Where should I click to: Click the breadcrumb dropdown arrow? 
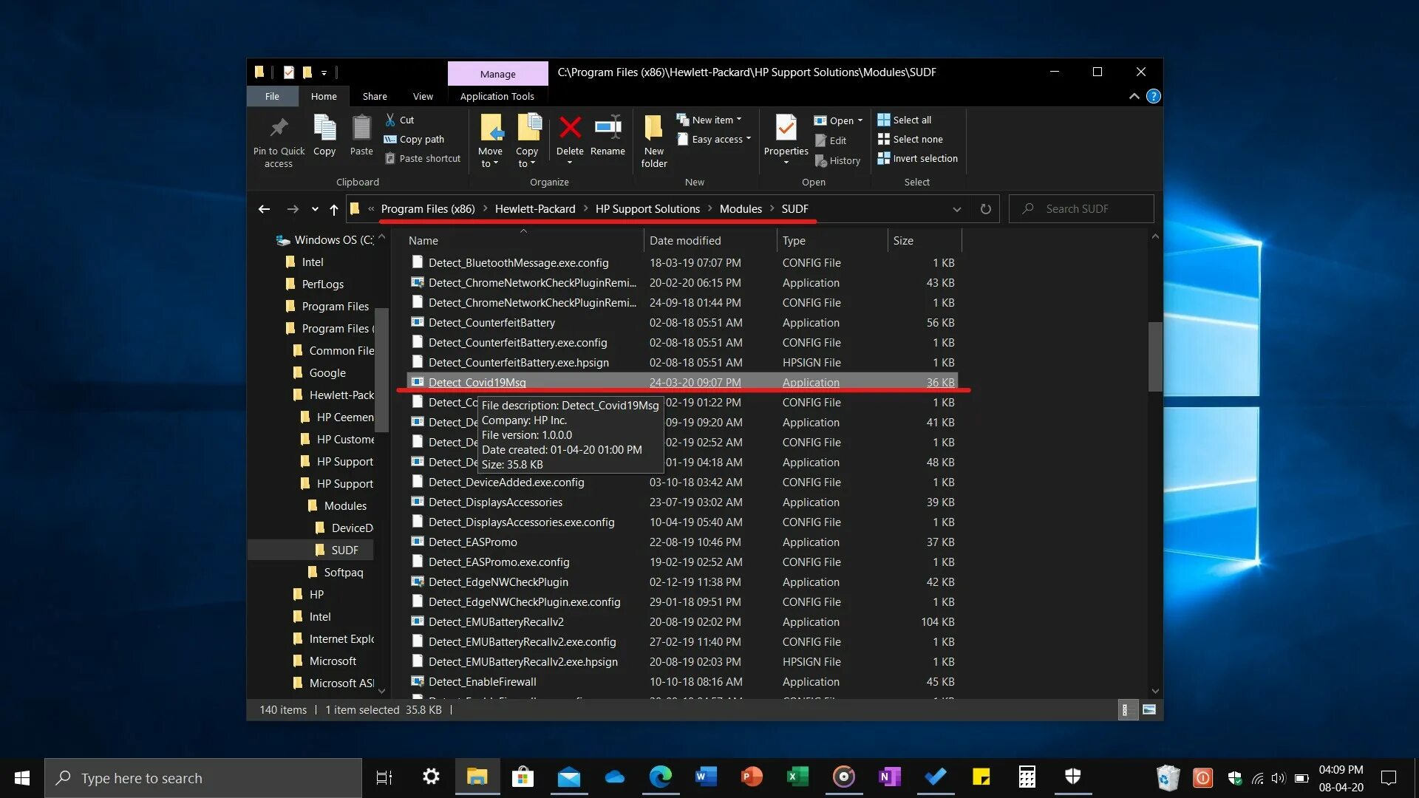tap(957, 208)
